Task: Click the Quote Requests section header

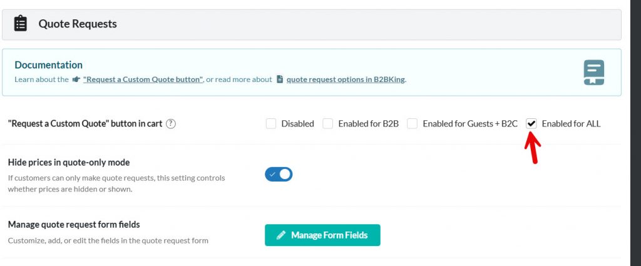Action: pos(78,24)
